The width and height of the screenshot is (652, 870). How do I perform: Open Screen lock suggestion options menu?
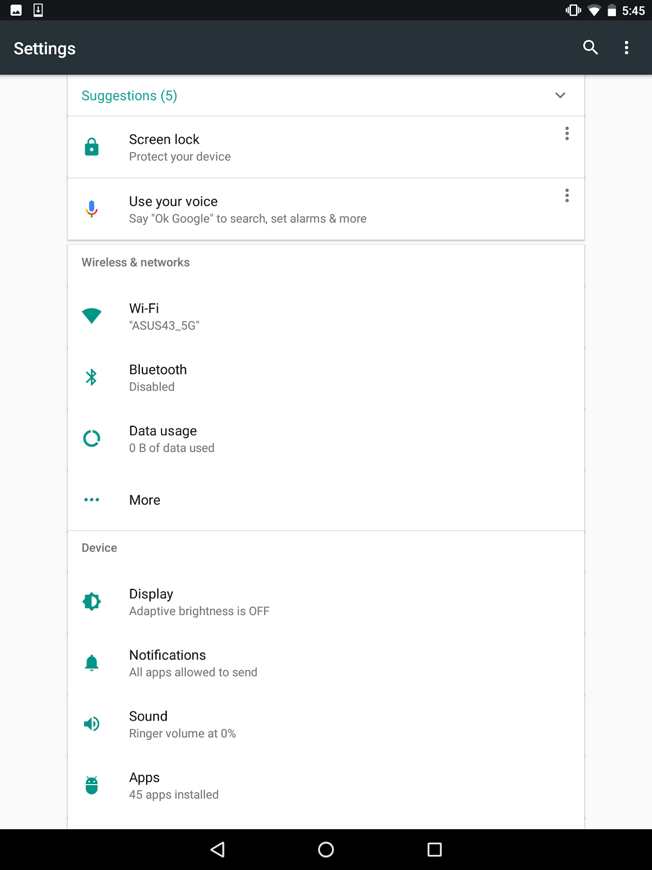pyautogui.click(x=567, y=134)
